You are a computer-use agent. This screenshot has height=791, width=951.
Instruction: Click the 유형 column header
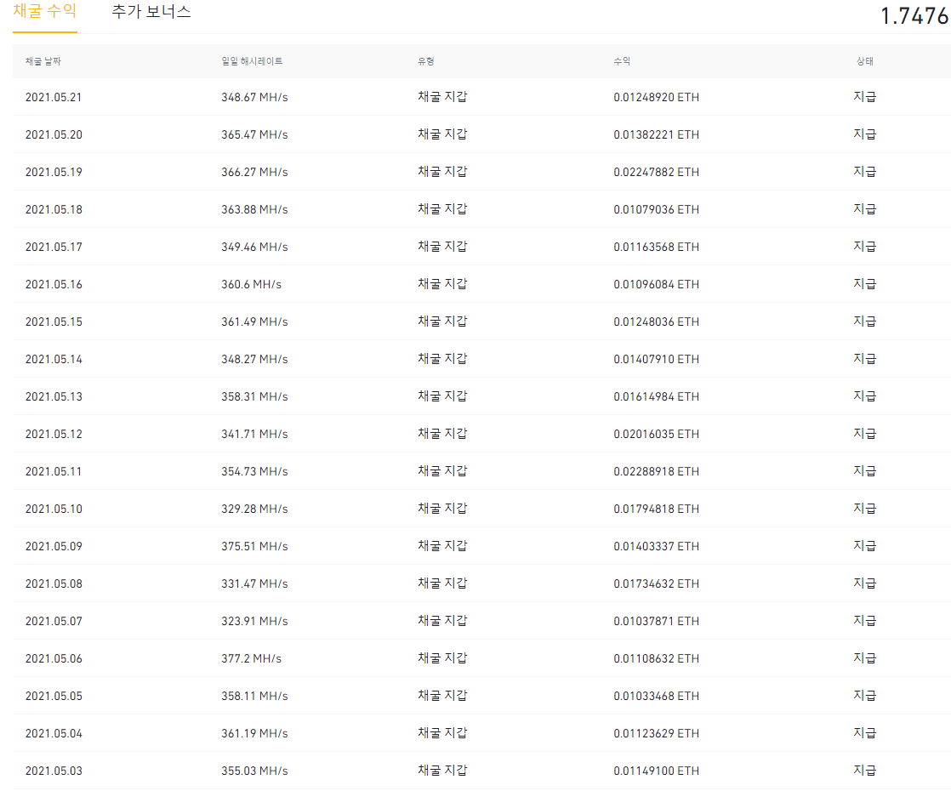click(426, 61)
